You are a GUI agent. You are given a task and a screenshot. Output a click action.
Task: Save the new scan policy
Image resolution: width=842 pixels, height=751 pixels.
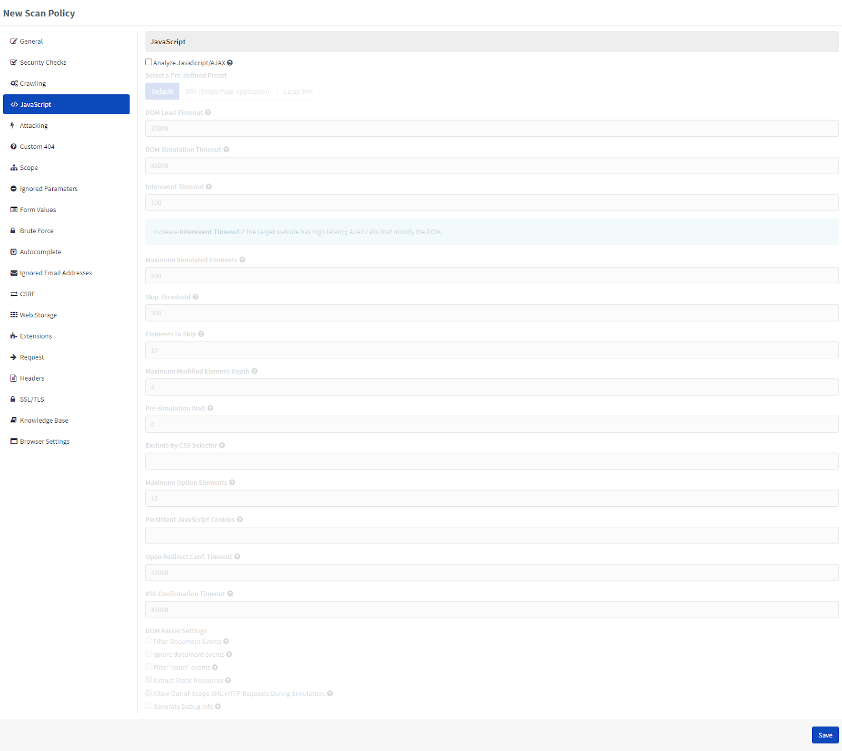[x=825, y=735]
